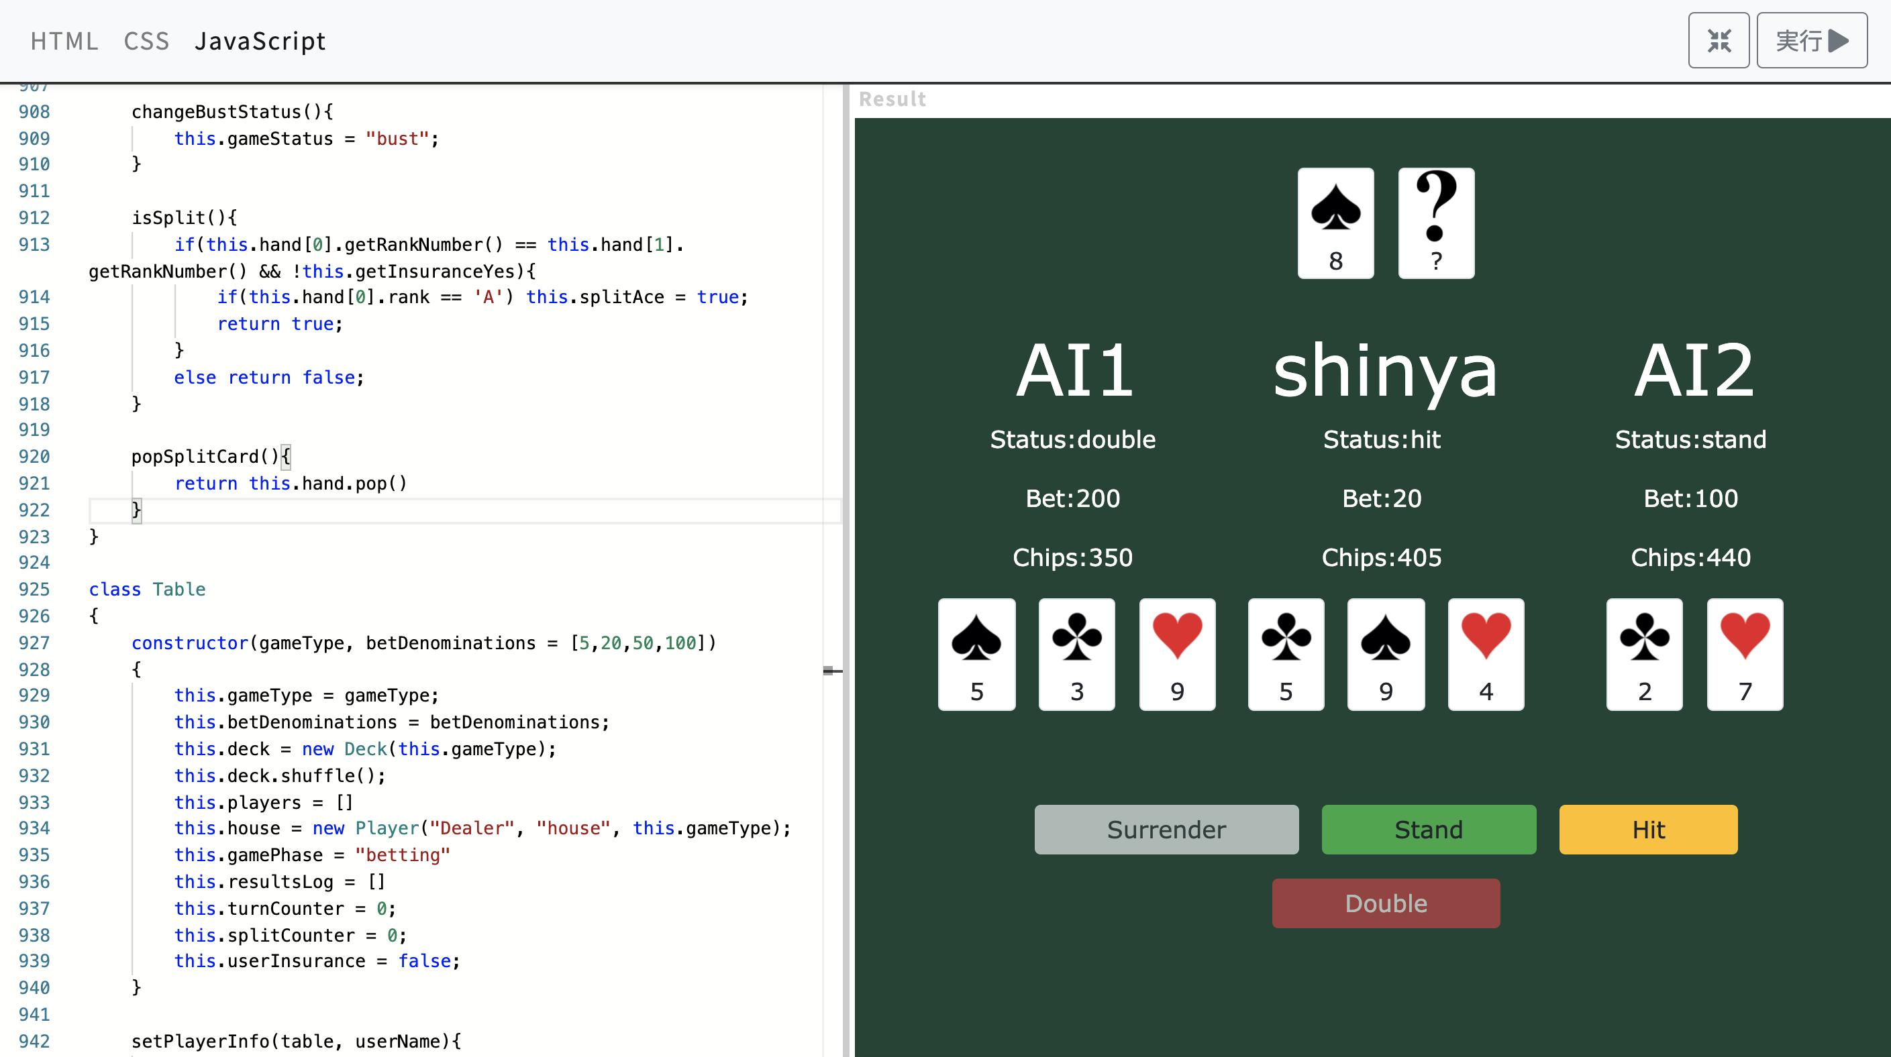Viewport: 1891px width, 1057px height.
Task: Click the 'isSplit(){' code line
Action: (185, 217)
